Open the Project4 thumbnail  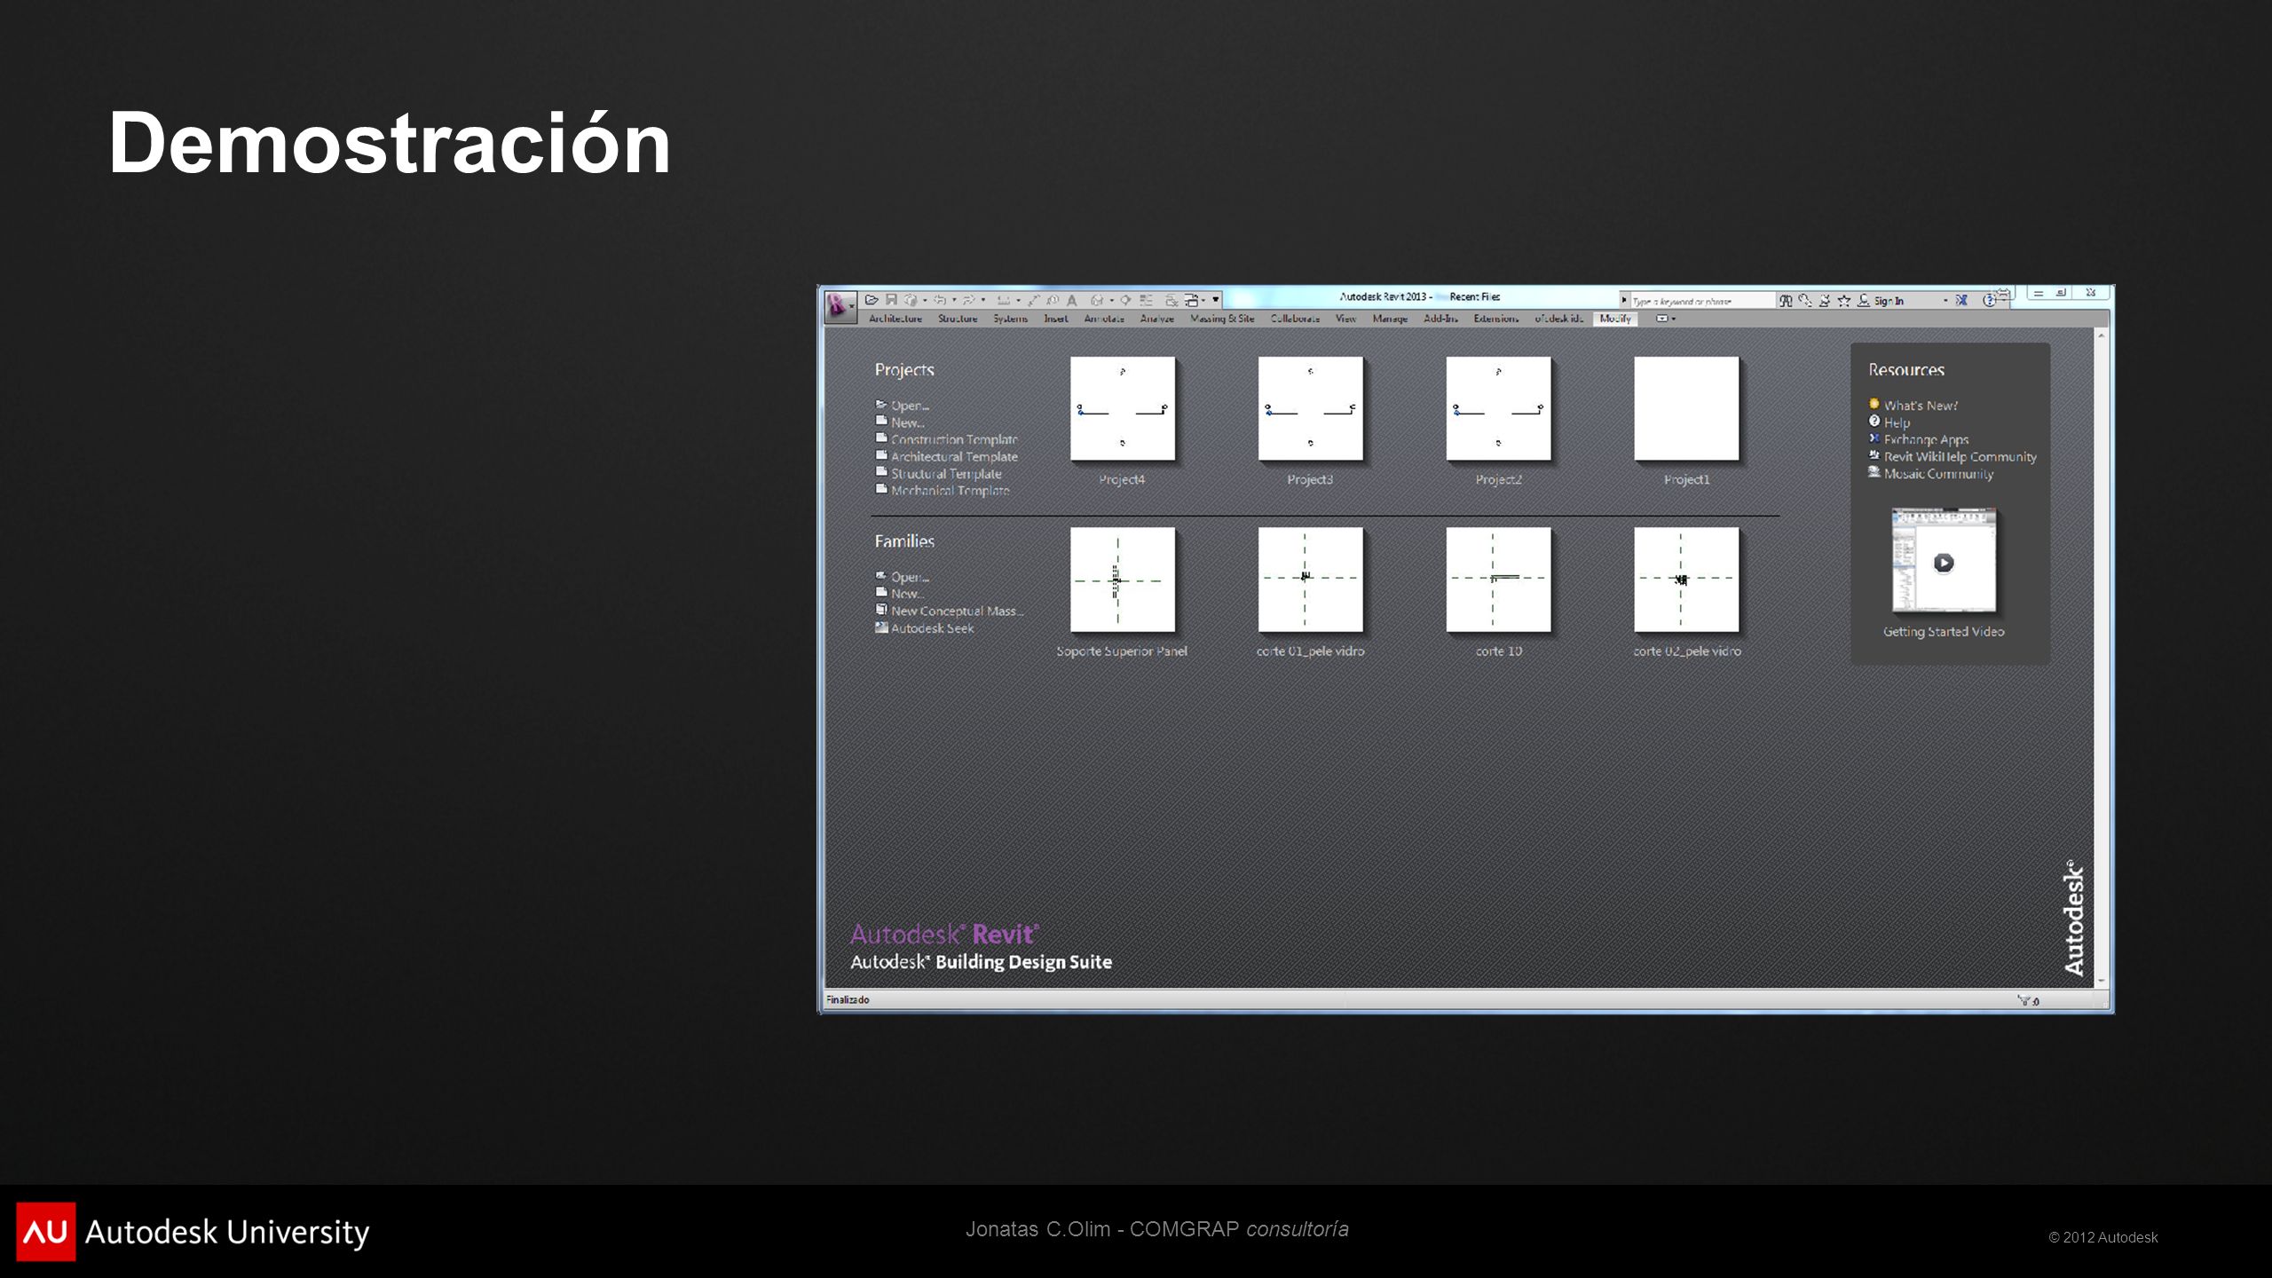coord(1123,409)
